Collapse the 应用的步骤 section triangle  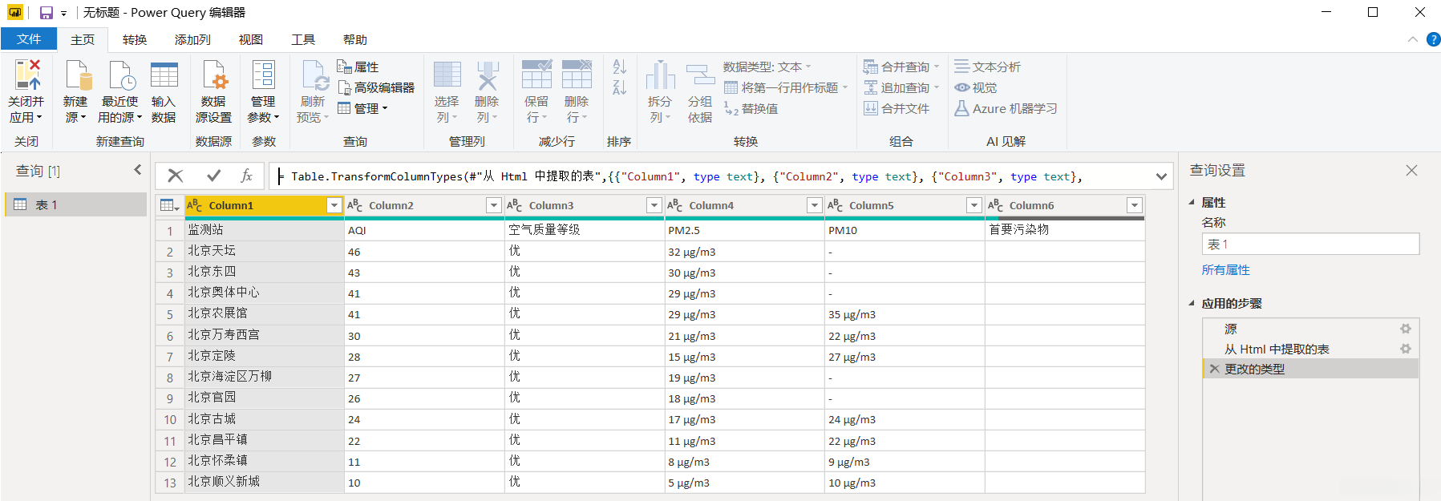[x=1192, y=304]
